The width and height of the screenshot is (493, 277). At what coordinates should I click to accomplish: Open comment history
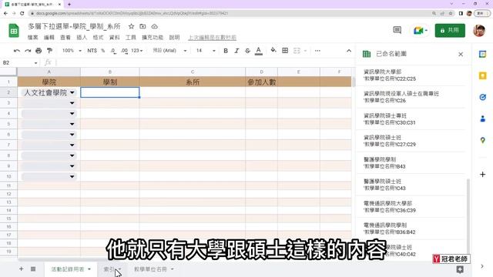pyautogui.click(x=397, y=30)
